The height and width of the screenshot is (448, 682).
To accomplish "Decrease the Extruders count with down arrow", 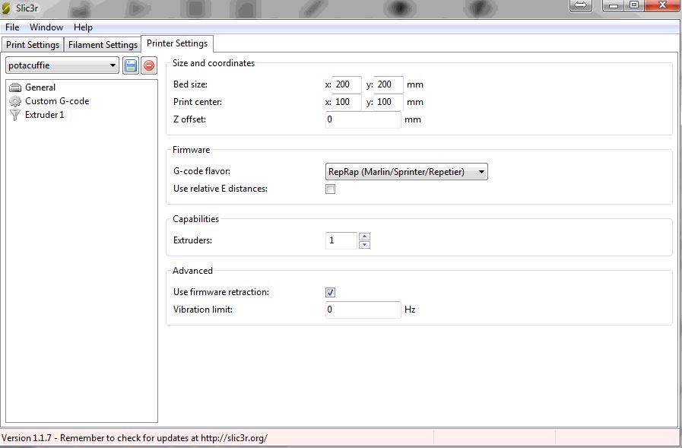I will tap(364, 244).
